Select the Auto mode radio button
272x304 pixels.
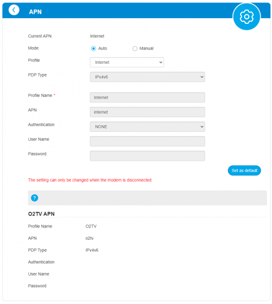(93, 49)
